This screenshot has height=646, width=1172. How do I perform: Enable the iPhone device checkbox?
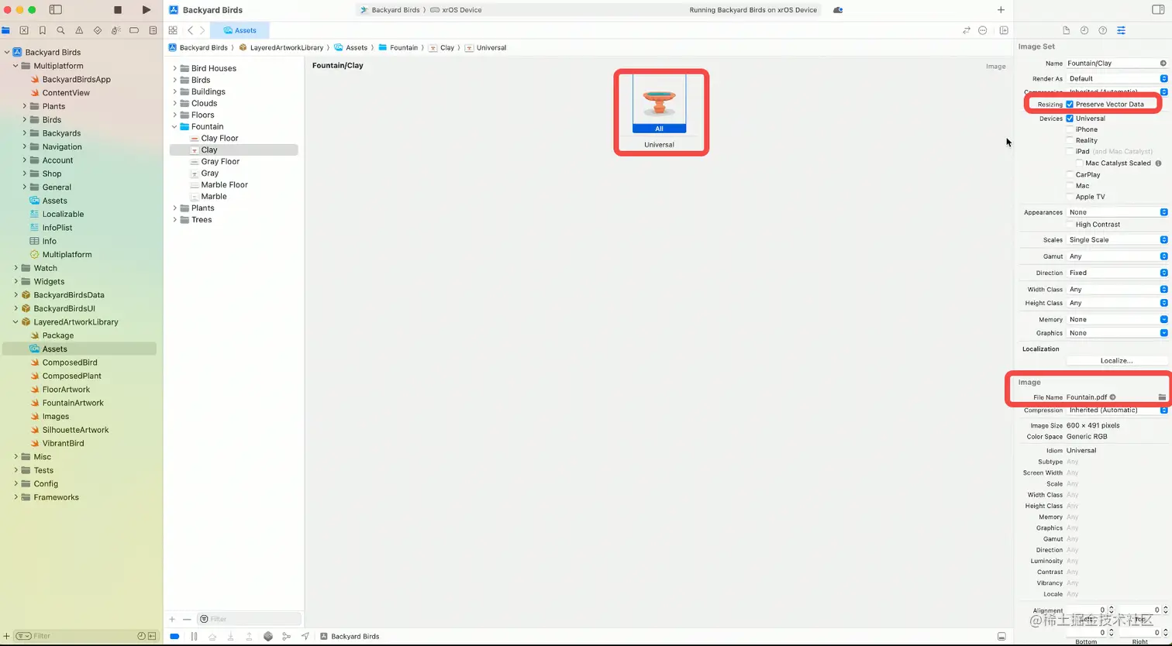[x=1070, y=129]
